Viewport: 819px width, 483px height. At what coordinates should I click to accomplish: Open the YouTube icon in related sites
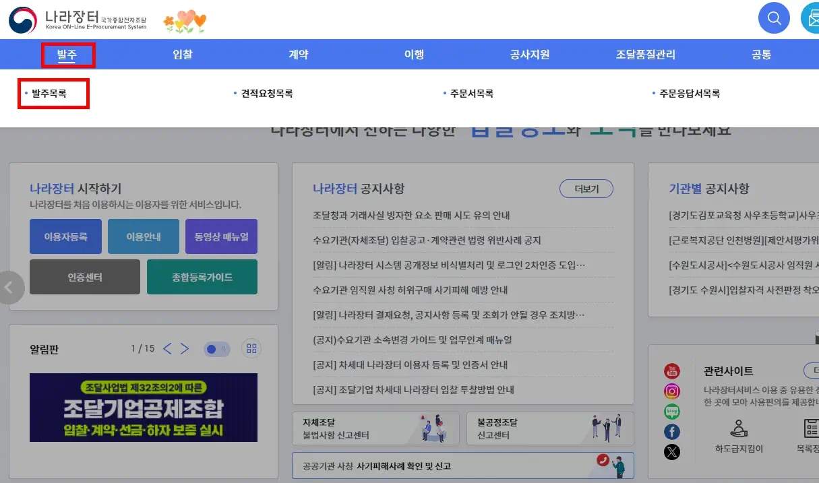[x=672, y=371]
